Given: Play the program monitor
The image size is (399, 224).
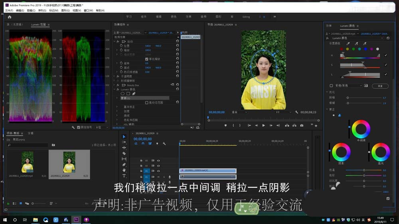Looking at the screenshot, I should pos(263,125).
